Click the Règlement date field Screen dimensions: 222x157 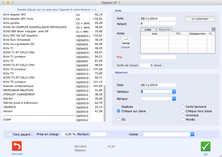tap(158, 85)
